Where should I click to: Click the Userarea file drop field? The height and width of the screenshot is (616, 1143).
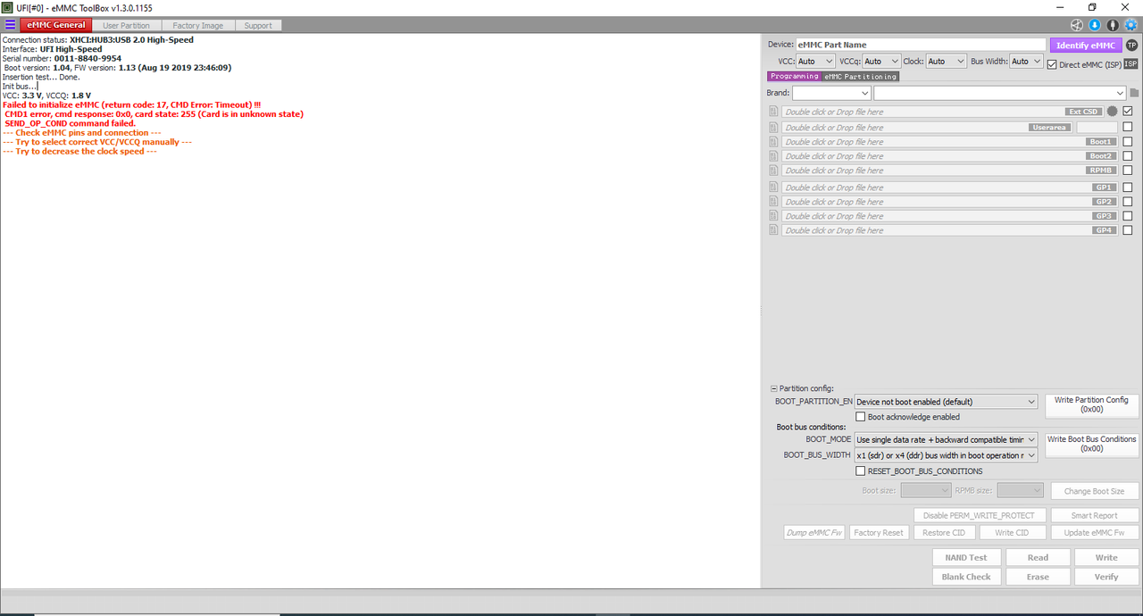[927, 128]
